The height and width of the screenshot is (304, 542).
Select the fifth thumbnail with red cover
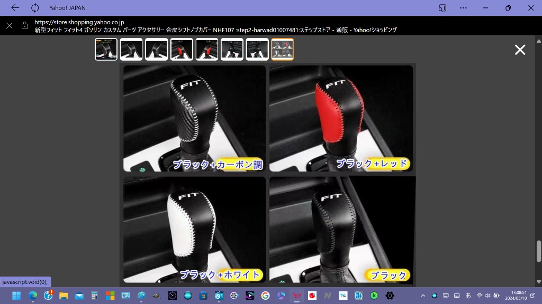click(x=207, y=49)
